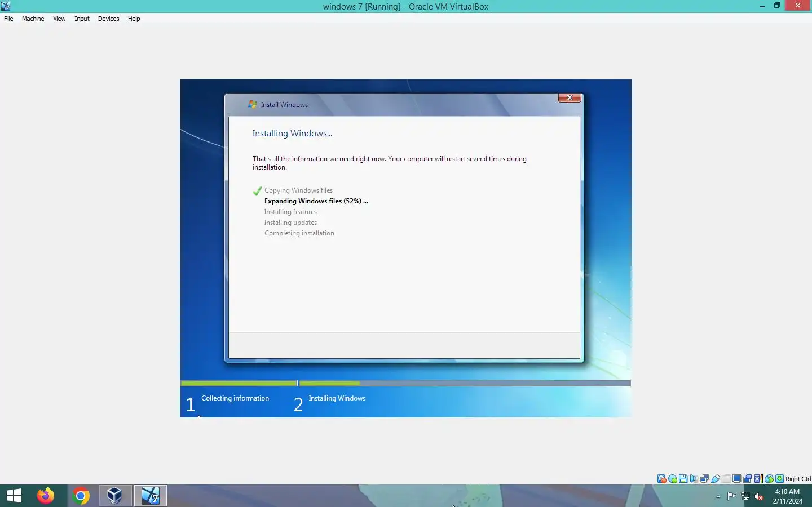
Task: Click the green checkmark beside Copying Windows files
Action: coord(257,191)
